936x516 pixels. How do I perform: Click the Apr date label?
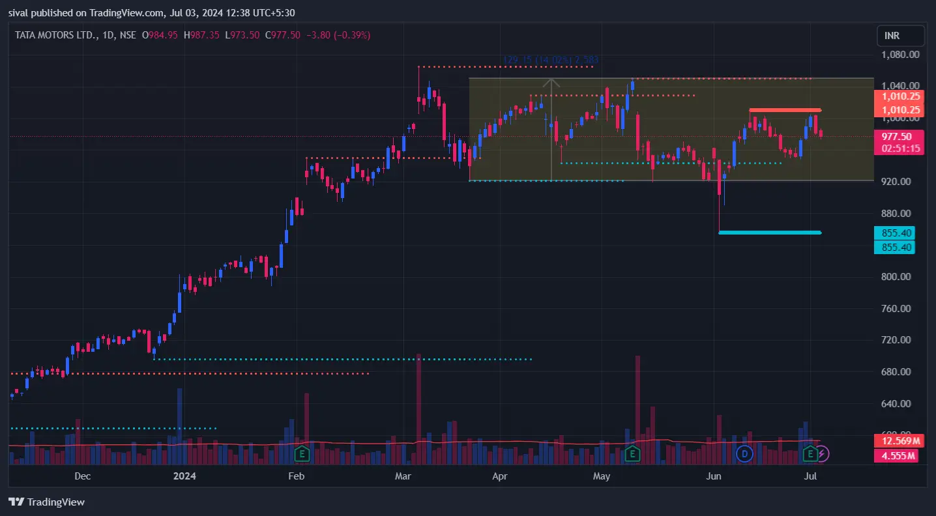click(x=500, y=476)
